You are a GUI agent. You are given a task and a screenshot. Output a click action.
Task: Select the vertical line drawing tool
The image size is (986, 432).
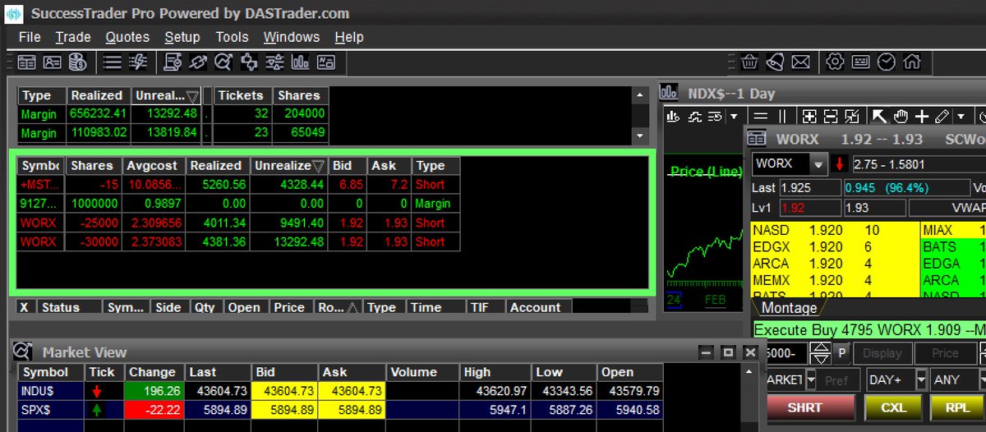pos(782,117)
